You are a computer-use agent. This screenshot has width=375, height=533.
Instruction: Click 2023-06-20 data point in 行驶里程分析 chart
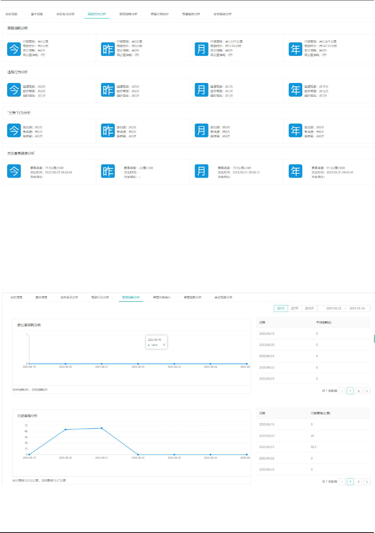pos(65,430)
